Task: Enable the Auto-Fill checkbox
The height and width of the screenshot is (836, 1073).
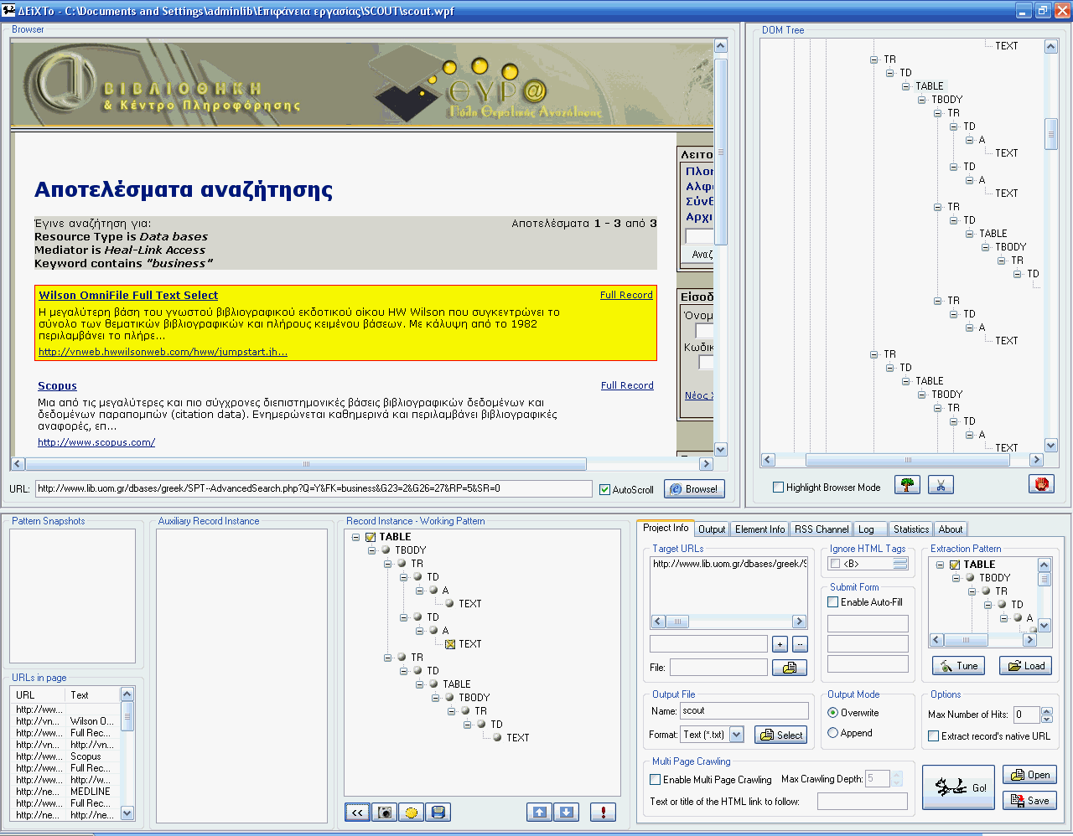Action: point(833,602)
